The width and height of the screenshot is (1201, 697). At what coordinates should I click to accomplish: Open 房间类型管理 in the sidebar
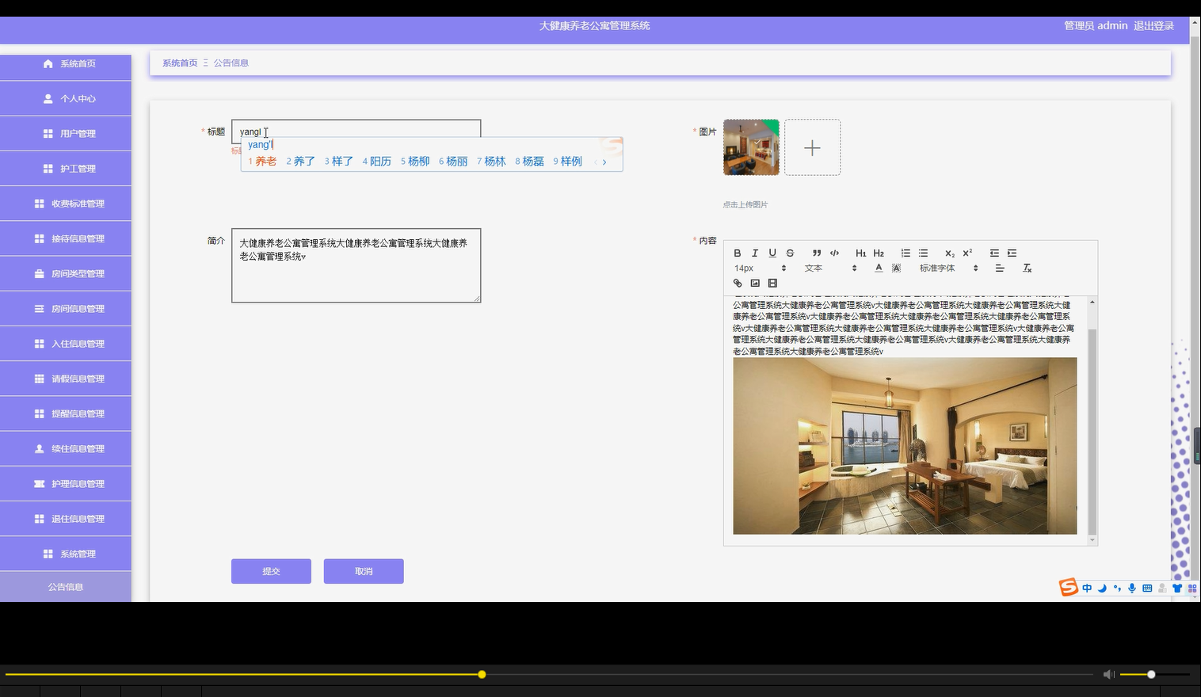[x=66, y=273]
